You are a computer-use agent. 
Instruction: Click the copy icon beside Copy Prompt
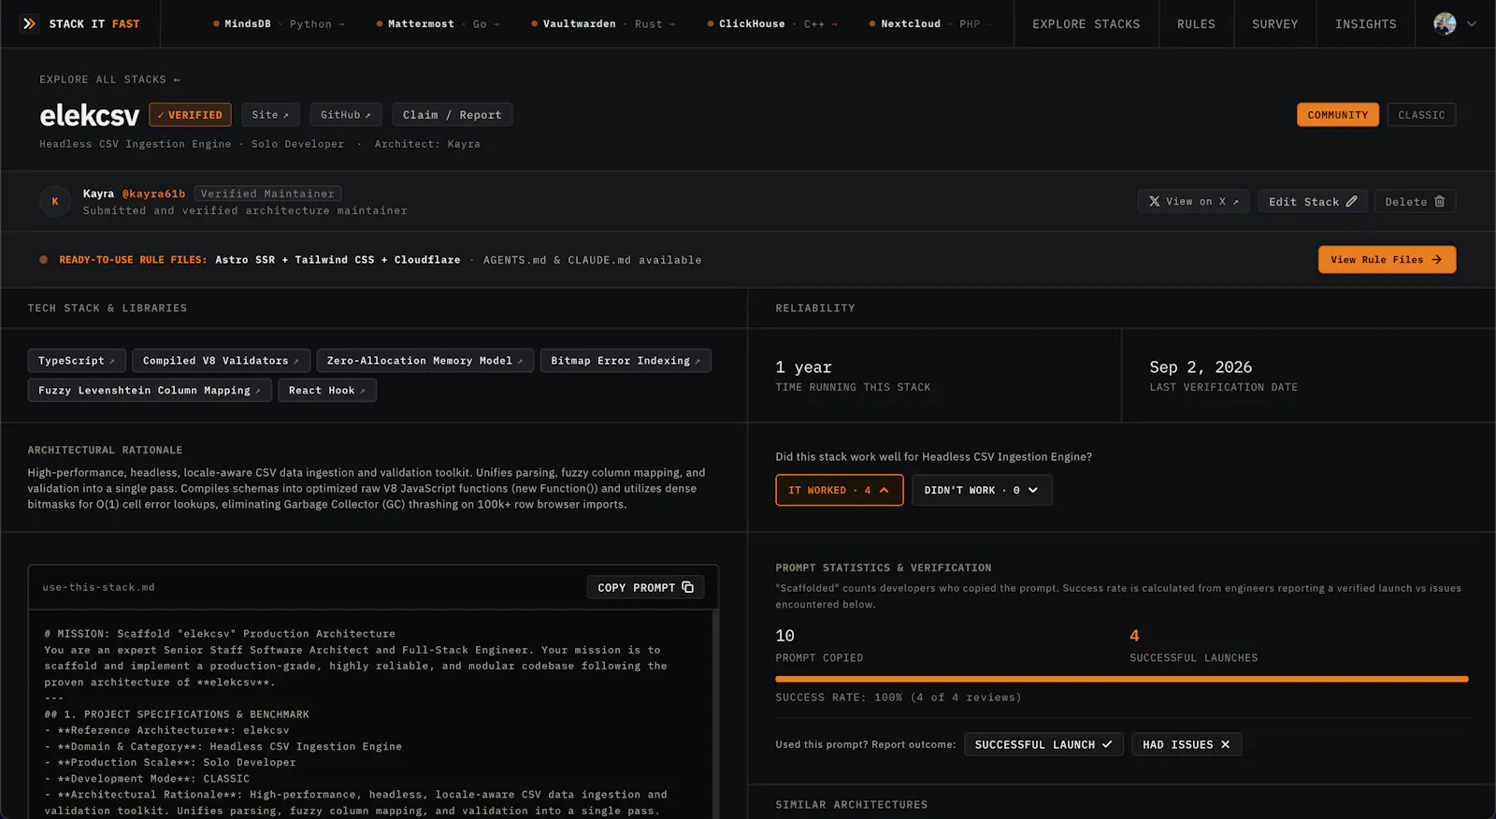coord(688,587)
